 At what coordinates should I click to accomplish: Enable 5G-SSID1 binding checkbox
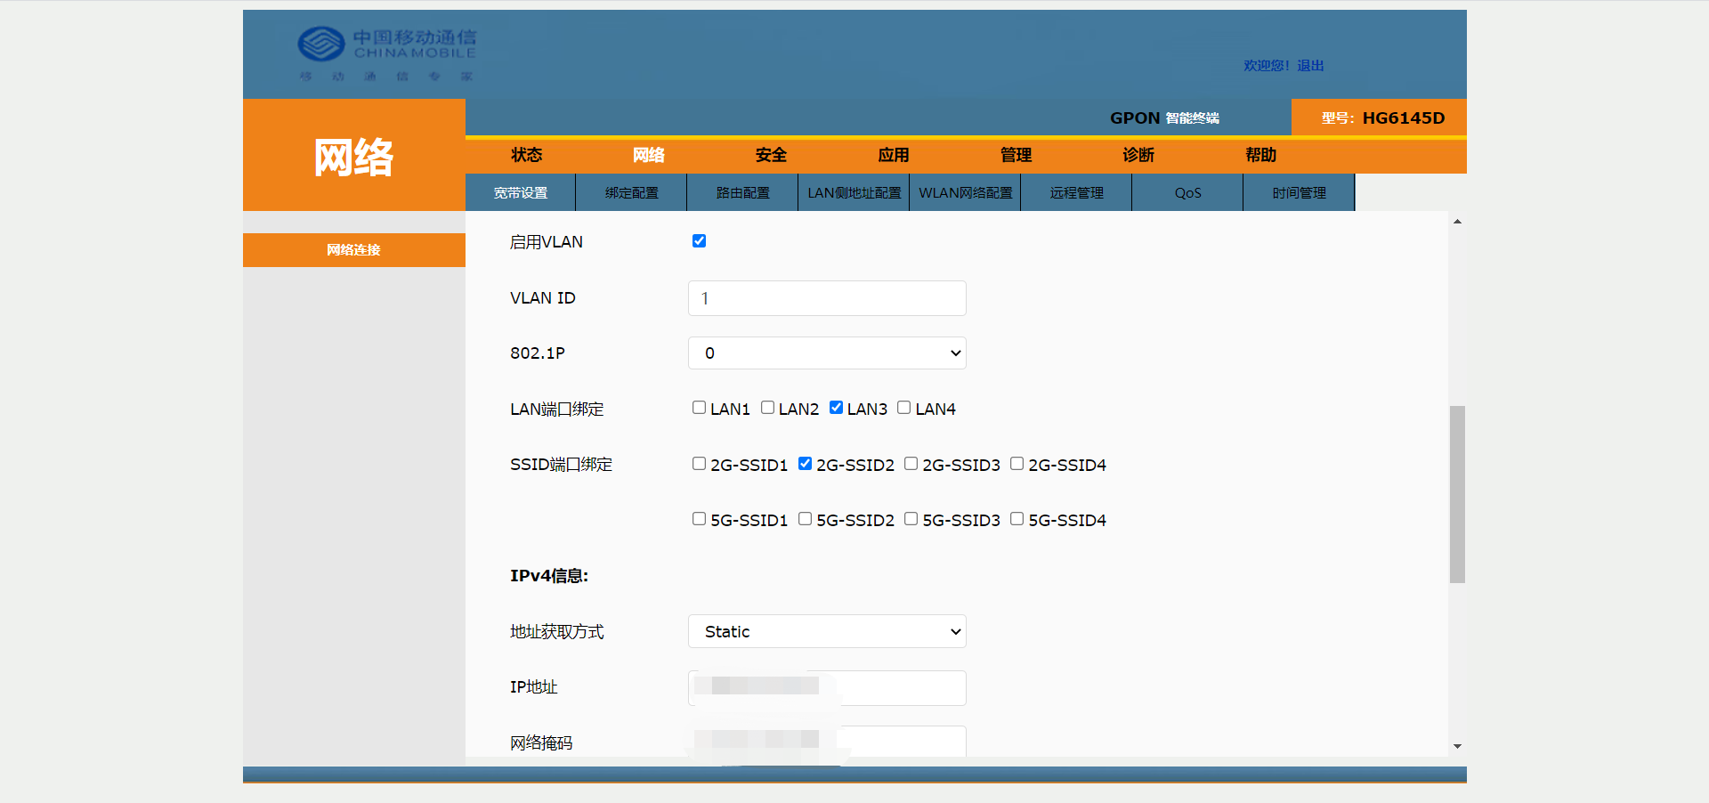(x=700, y=519)
